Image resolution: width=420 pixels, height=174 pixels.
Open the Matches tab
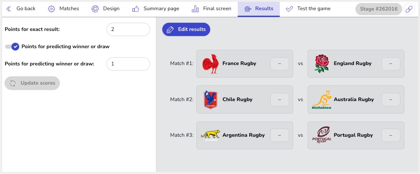pos(64,9)
